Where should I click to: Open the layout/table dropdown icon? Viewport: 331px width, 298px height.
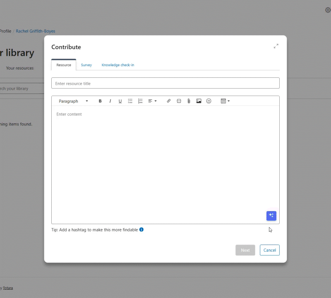225,101
